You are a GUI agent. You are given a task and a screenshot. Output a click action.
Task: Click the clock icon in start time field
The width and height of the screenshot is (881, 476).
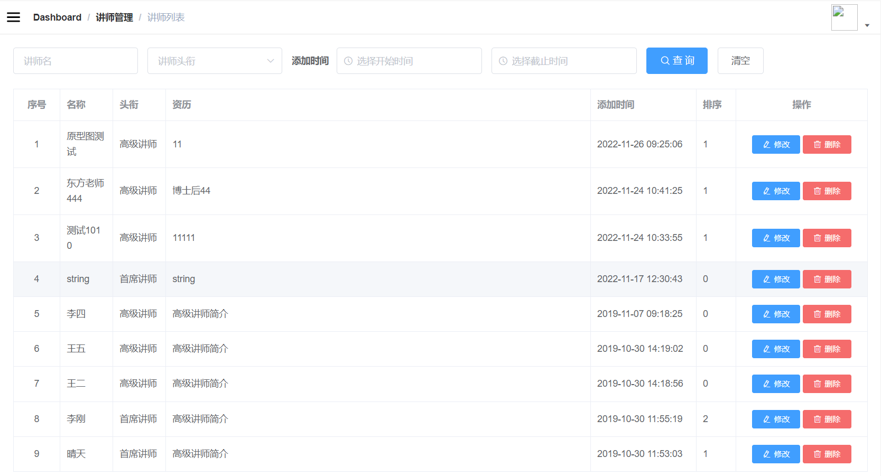348,61
